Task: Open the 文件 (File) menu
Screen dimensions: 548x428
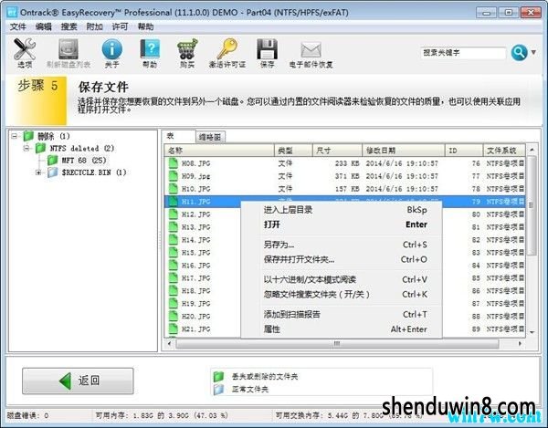Action: [x=18, y=26]
